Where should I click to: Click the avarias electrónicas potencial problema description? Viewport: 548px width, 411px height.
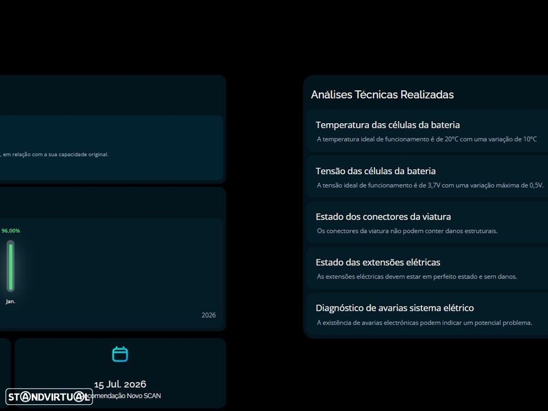pyautogui.click(x=425, y=323)
